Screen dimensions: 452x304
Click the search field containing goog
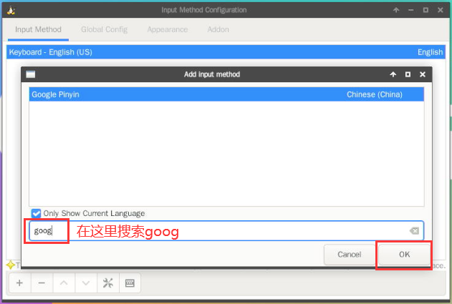[226, 230]
